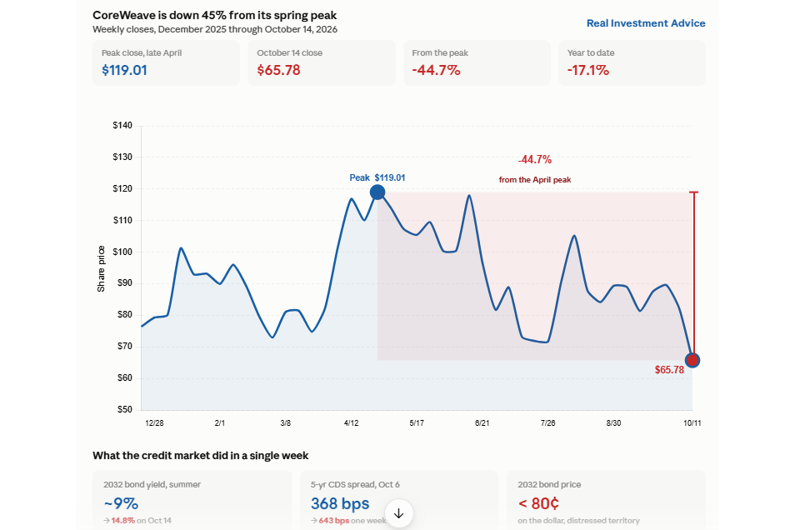Click the blue peak marker at $119.01

pos(377,192)
